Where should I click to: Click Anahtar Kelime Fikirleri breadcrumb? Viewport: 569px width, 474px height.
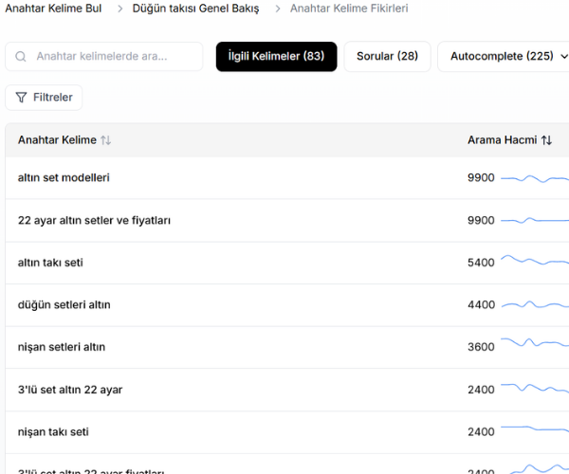click(349, 9)
